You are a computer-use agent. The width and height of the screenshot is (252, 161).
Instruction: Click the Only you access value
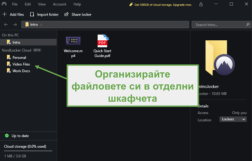click(x=239, y=113)
